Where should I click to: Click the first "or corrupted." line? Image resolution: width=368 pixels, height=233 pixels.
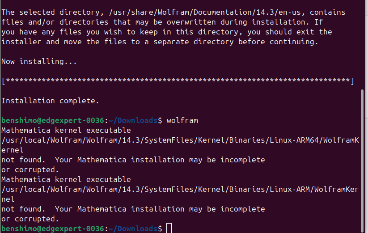tap(30, 169)
